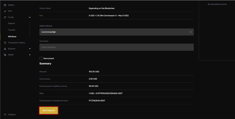Select the Withdraw menu item
This screenshot has width=235, height=119.
click(x=12, y=37)
